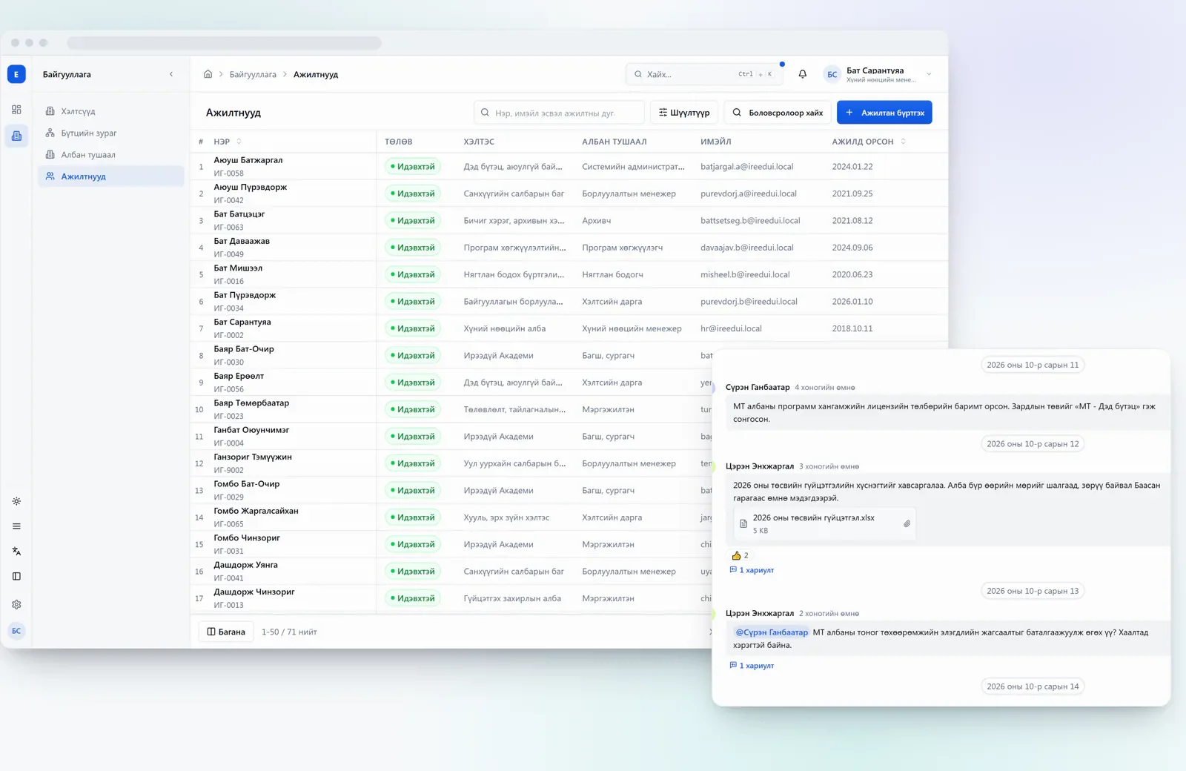The height and width of the screenshot is (771, 1186).
Task: Collapse the Байгууллага sidebar with the chevron
Action: pyautogui.click(x=171, y=74)
